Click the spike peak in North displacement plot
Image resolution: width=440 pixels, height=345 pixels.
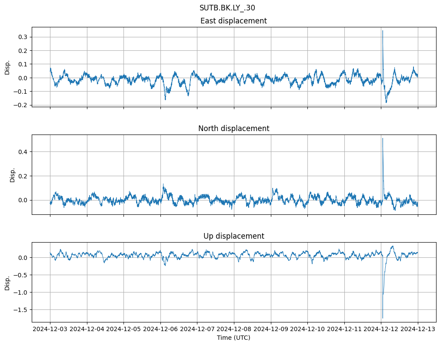(383, 138)
